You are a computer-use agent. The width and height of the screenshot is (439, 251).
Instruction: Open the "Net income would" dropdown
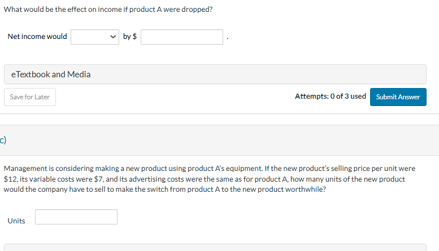[95, 37]
